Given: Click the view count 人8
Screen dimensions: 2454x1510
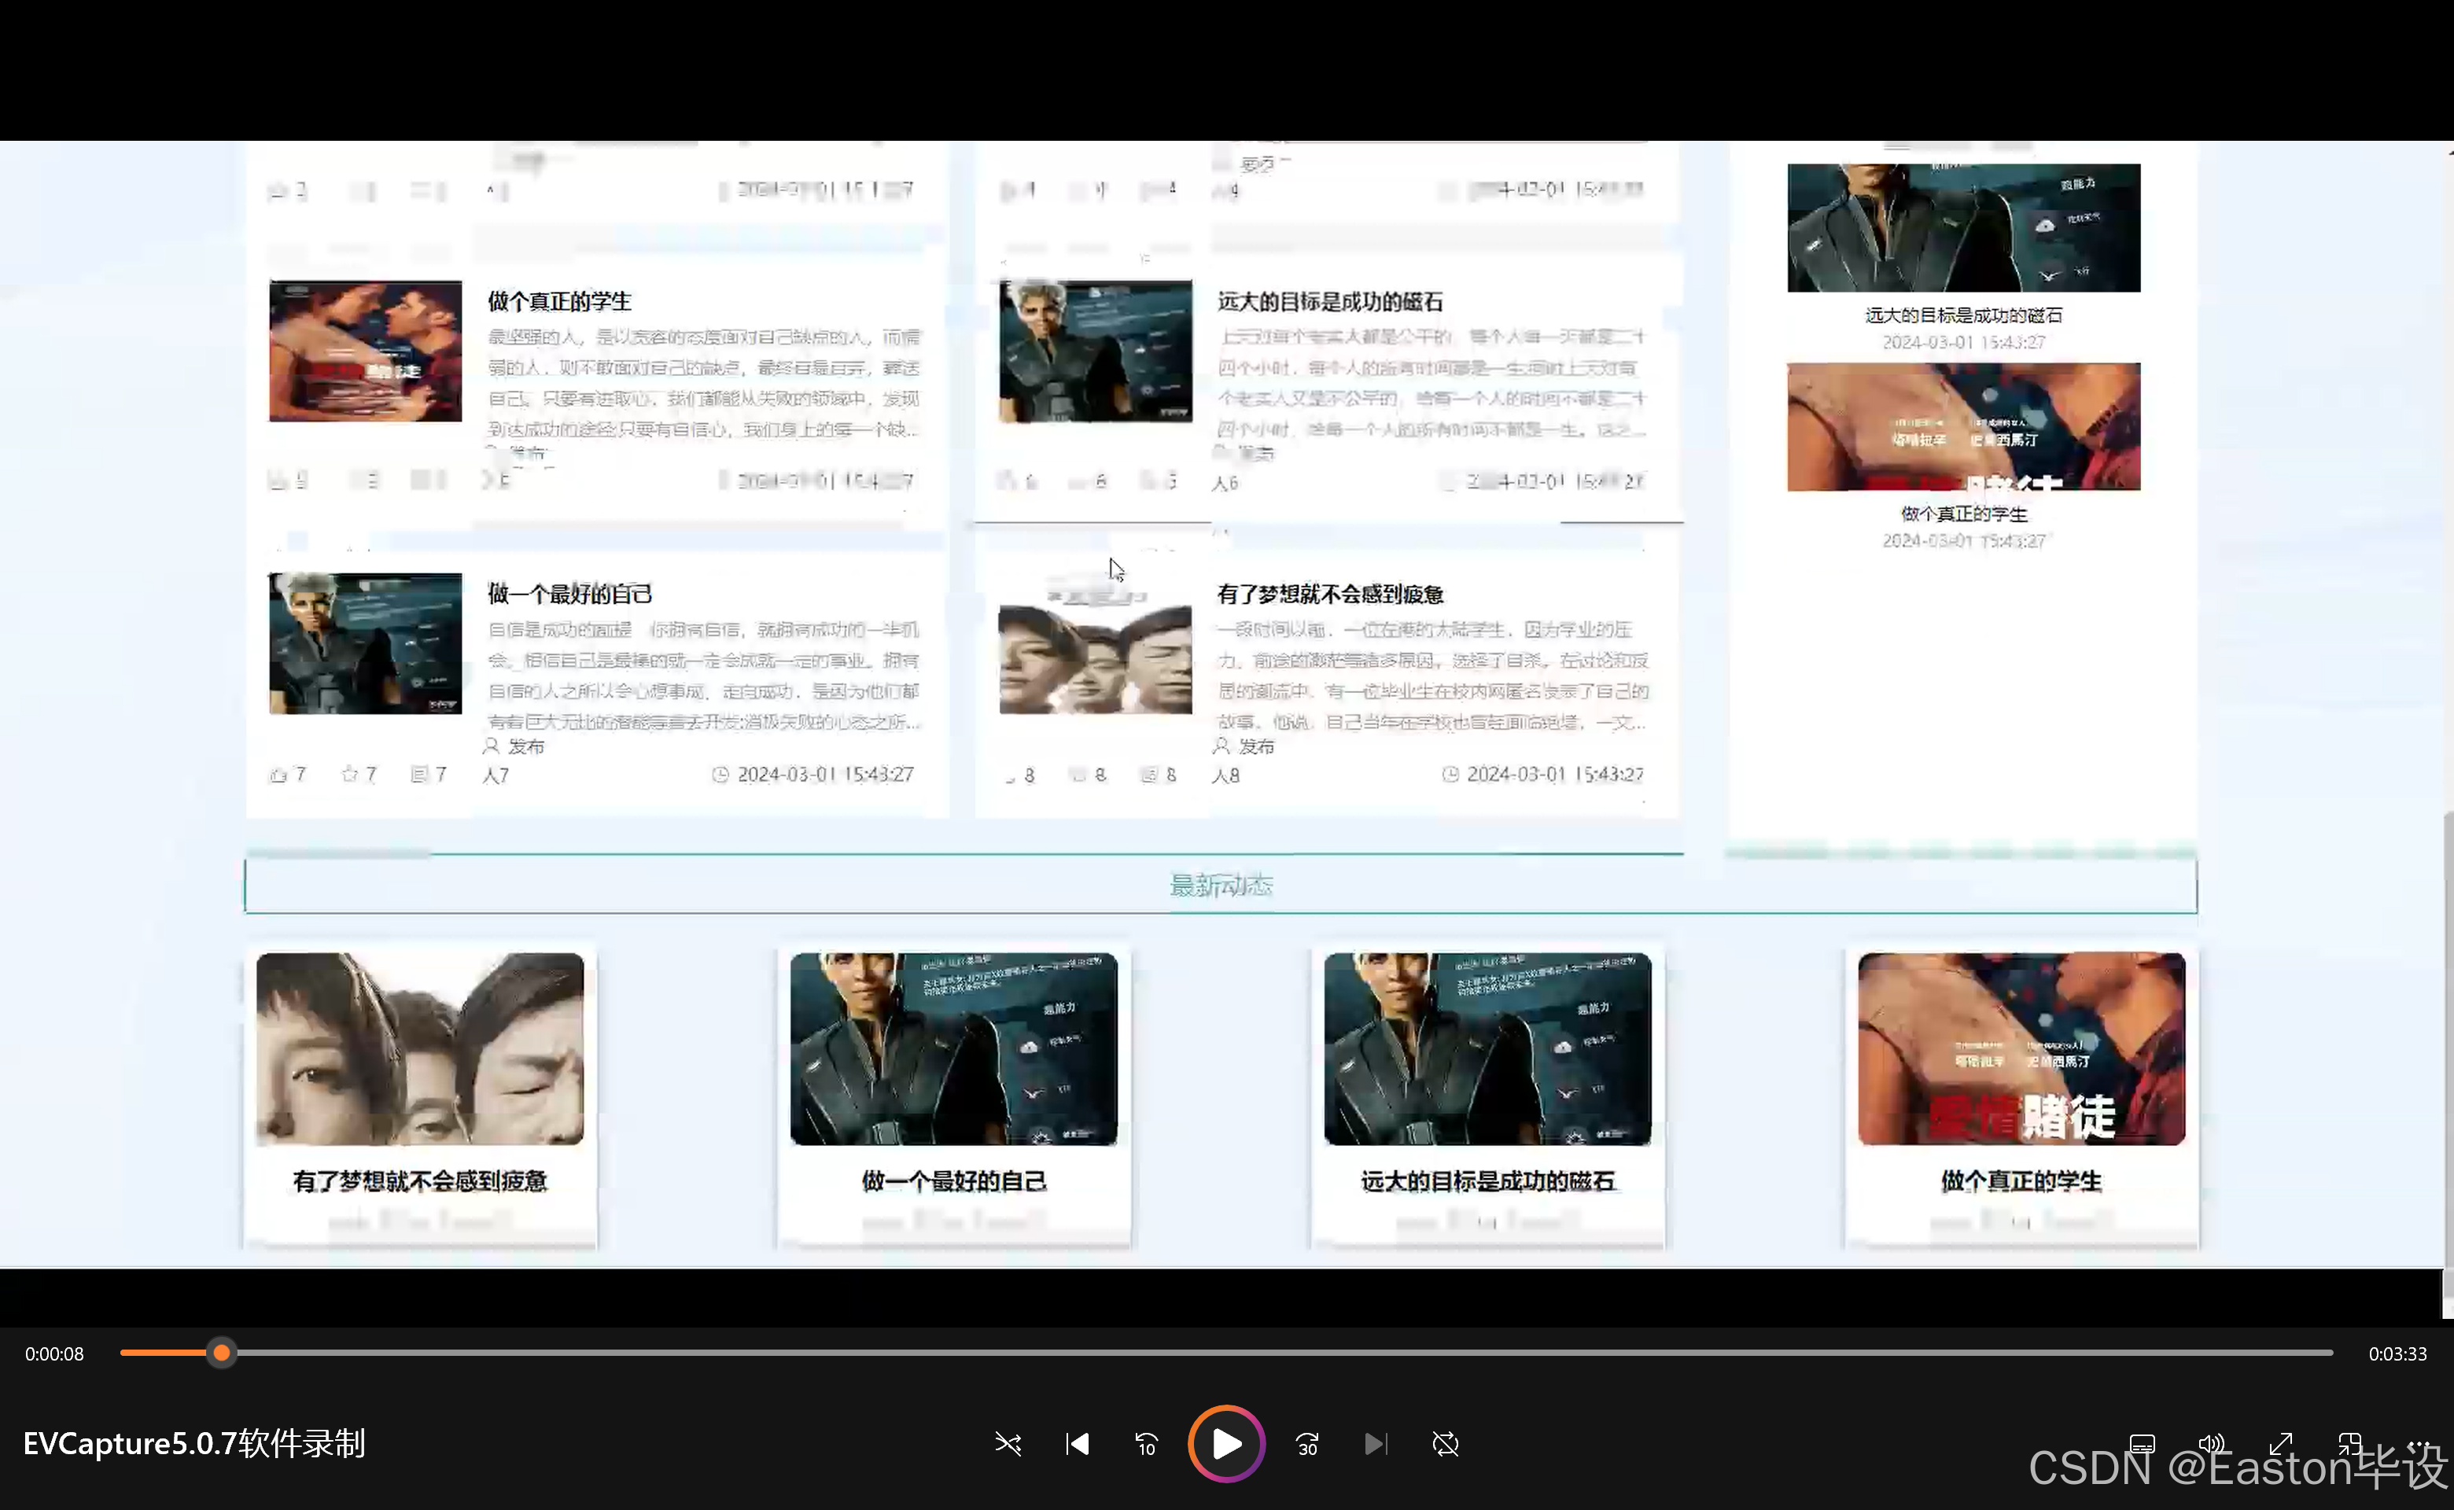Looking at the screenshot, I should pos(1225,776).
